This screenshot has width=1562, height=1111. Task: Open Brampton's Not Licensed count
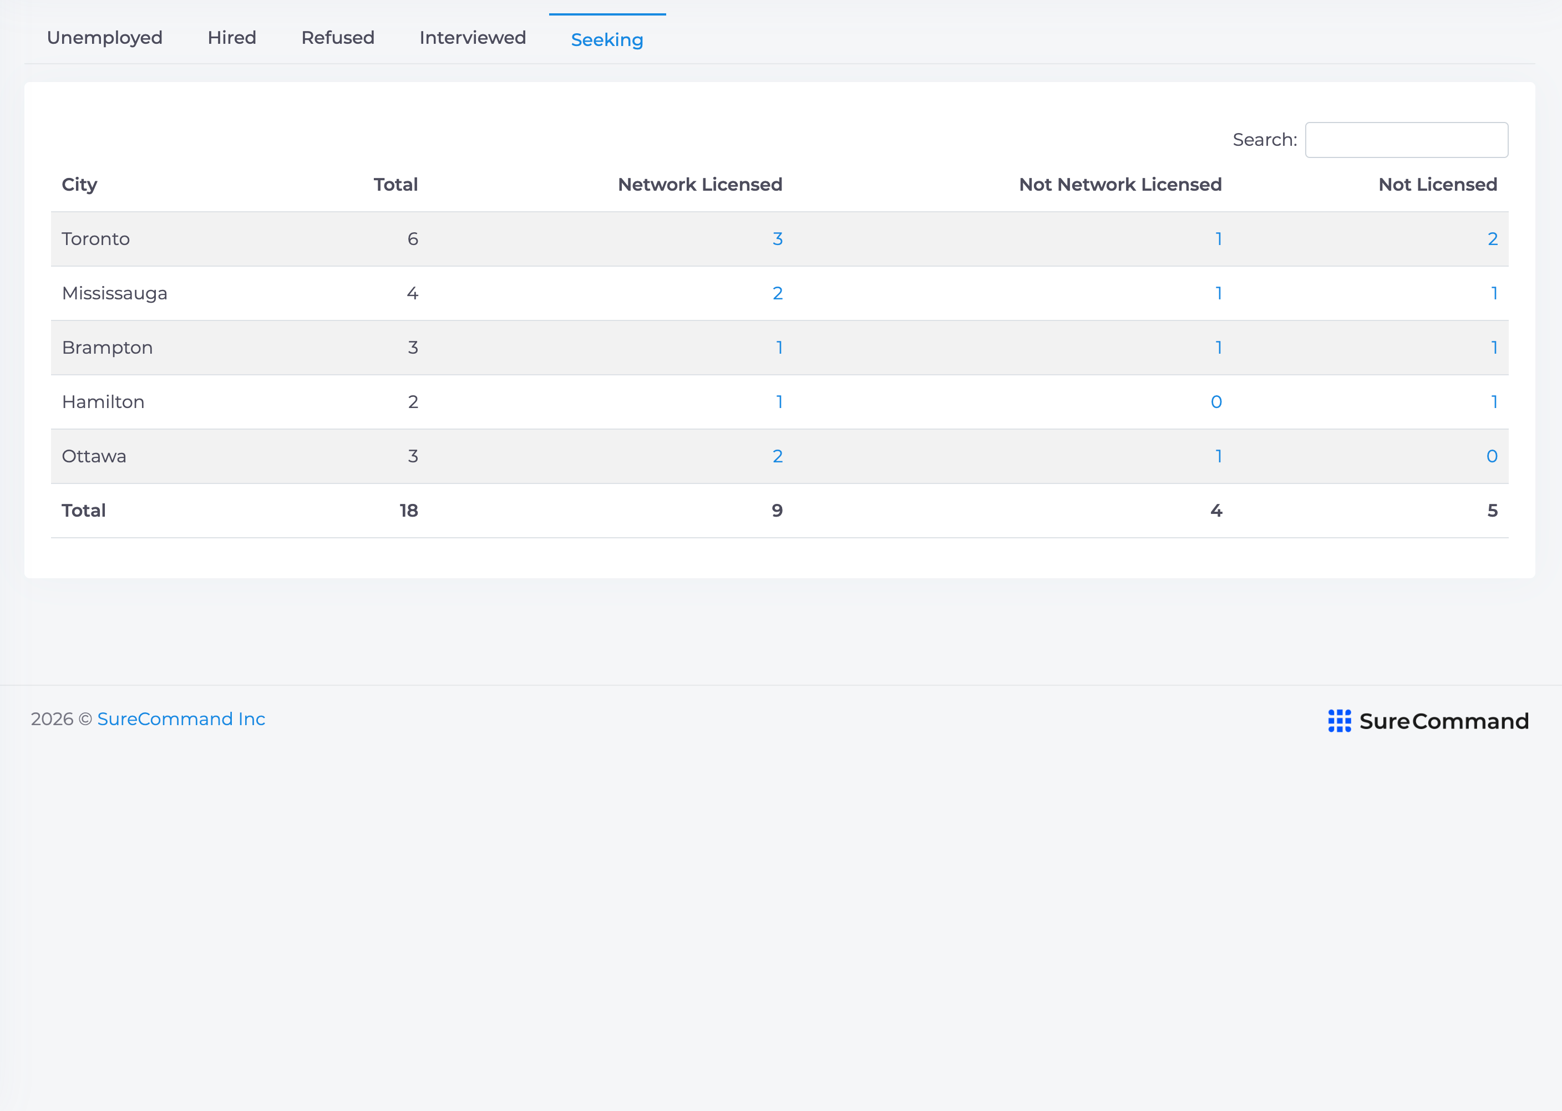point(1494,348)
